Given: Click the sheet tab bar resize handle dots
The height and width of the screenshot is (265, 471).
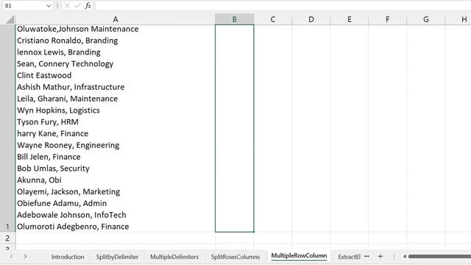Looking at the screenshot, I should (394, 257).
